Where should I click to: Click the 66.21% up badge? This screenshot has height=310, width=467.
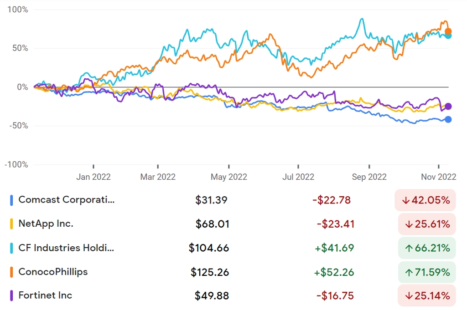point(427,248)
